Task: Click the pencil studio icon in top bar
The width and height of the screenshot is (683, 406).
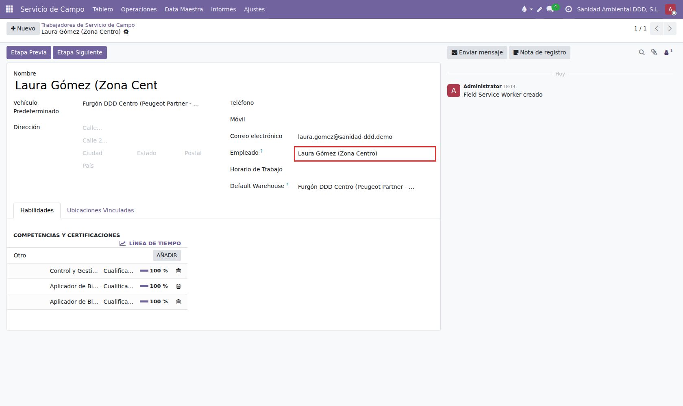Action: point(539,9)
